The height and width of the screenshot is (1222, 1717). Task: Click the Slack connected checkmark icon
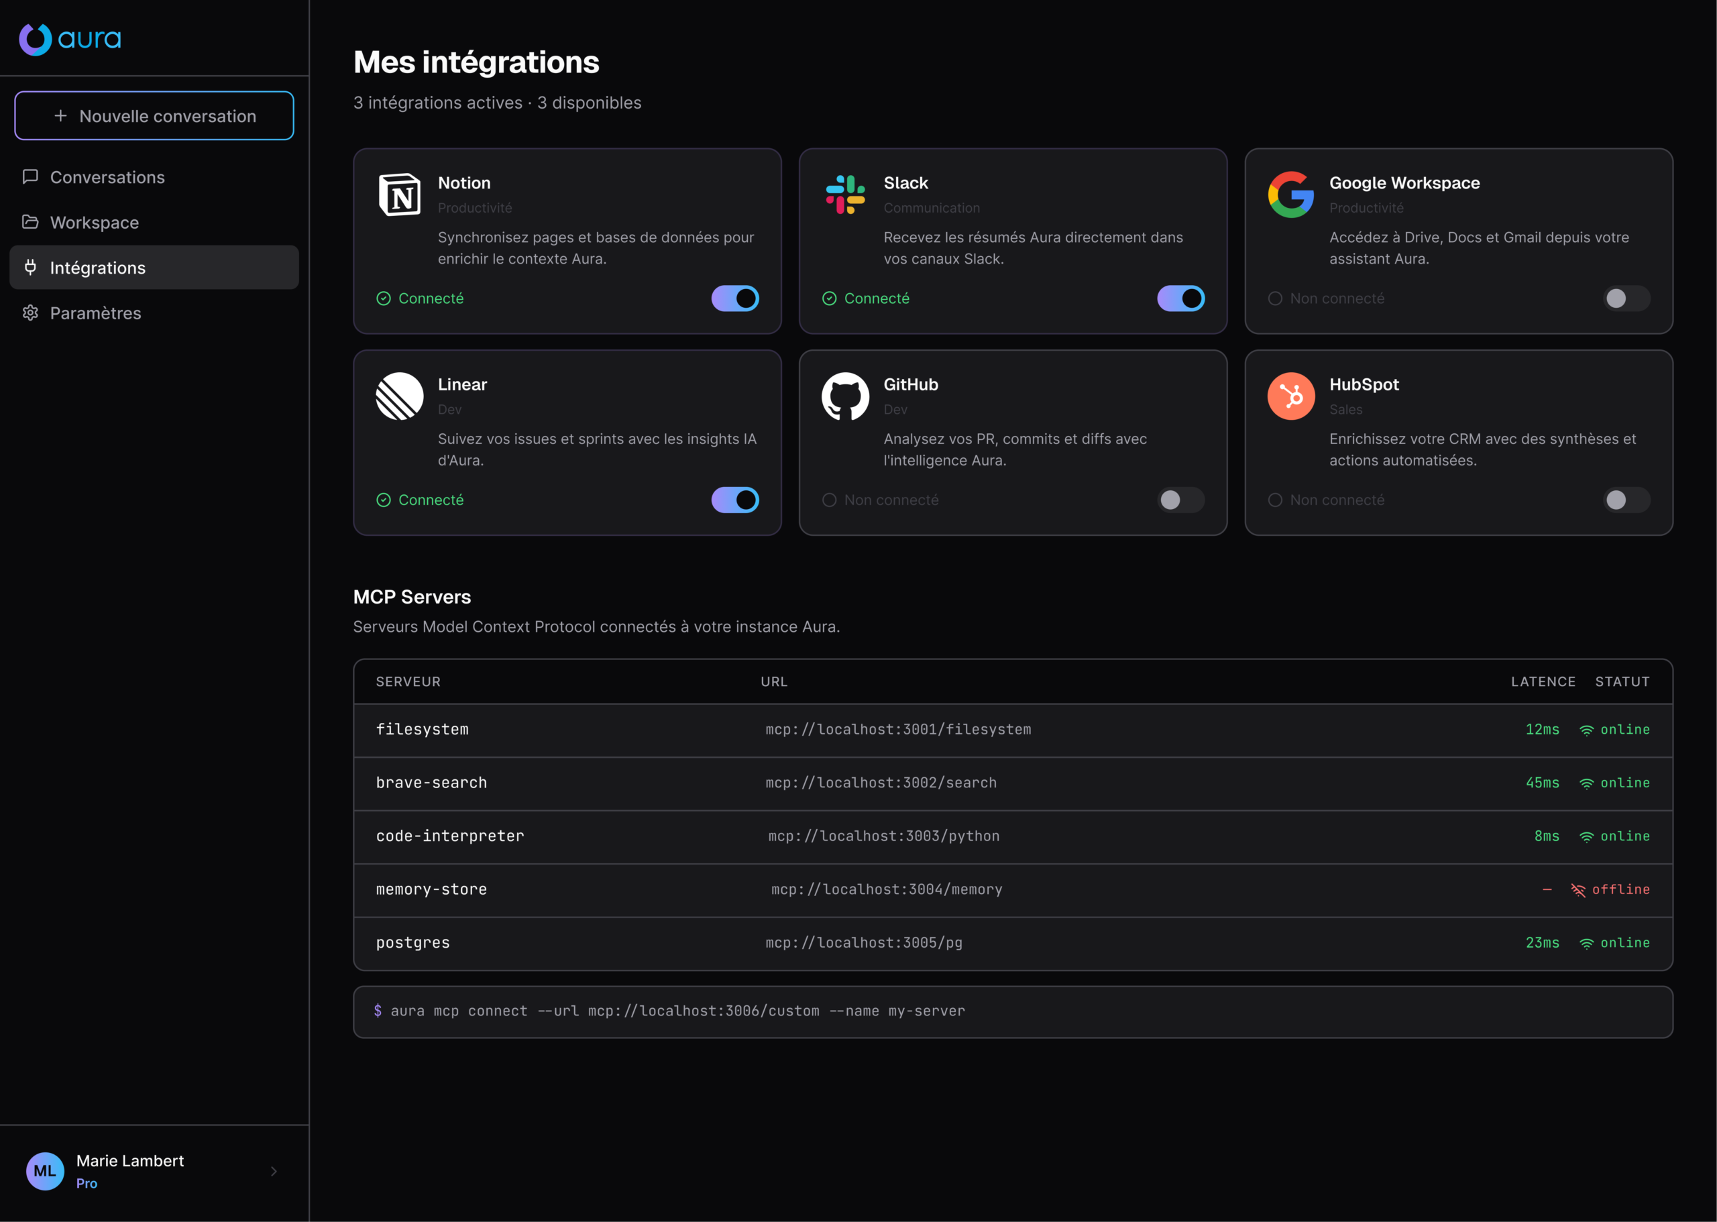(x=829, y=298)
